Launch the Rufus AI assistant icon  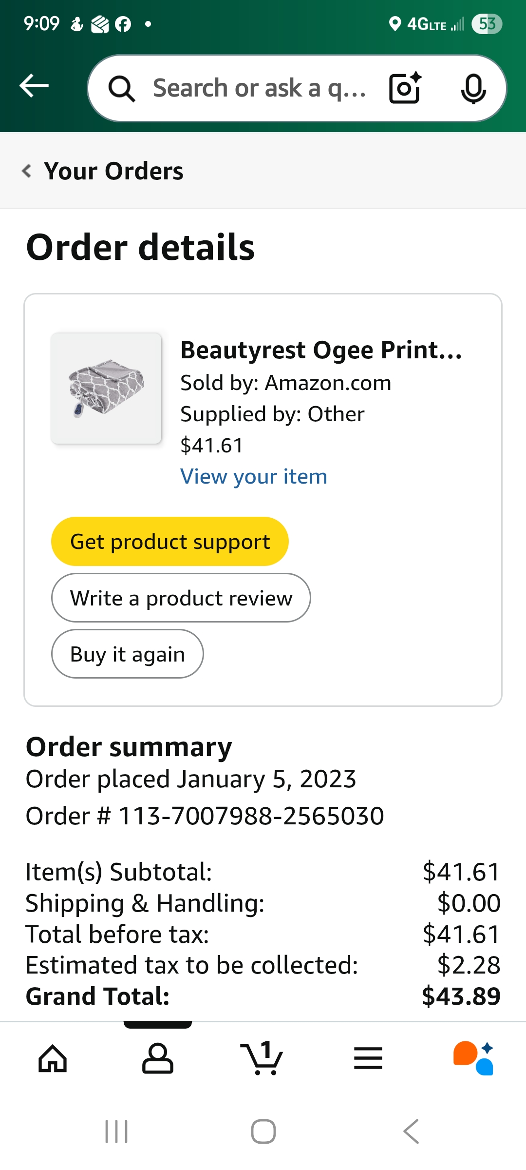[473, 1058]
